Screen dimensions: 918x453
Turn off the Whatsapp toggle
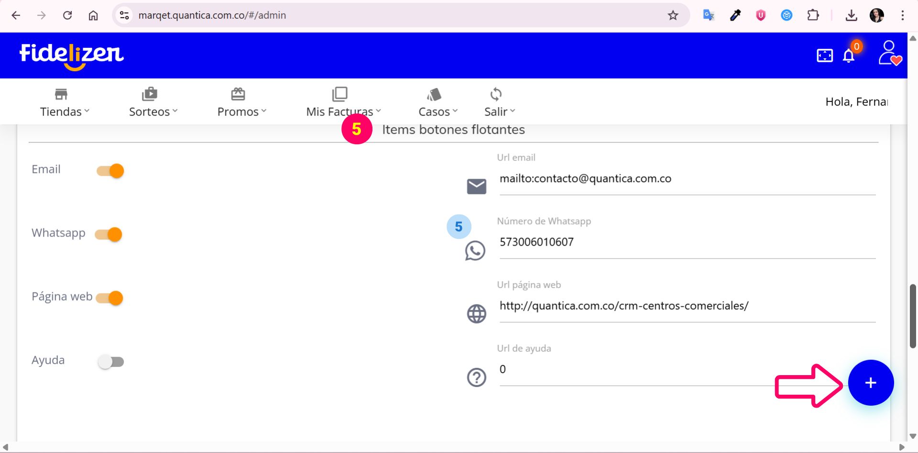click(x=109, y=235)
